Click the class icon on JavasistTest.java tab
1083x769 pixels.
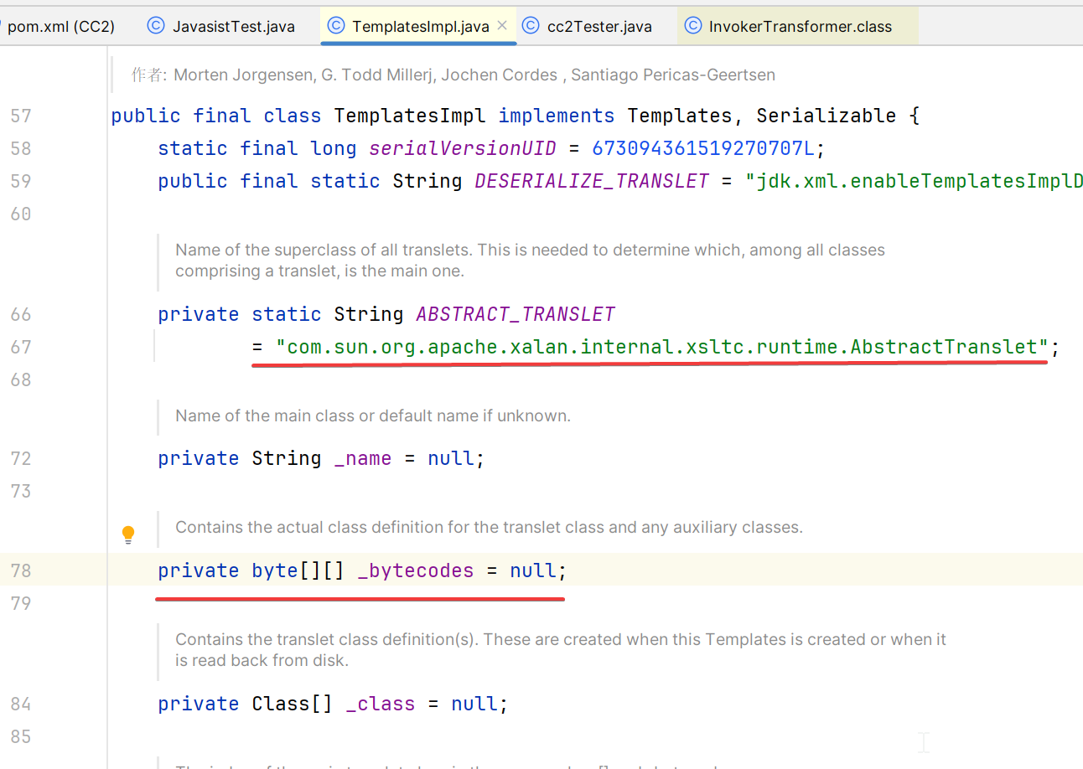point(155,26)
